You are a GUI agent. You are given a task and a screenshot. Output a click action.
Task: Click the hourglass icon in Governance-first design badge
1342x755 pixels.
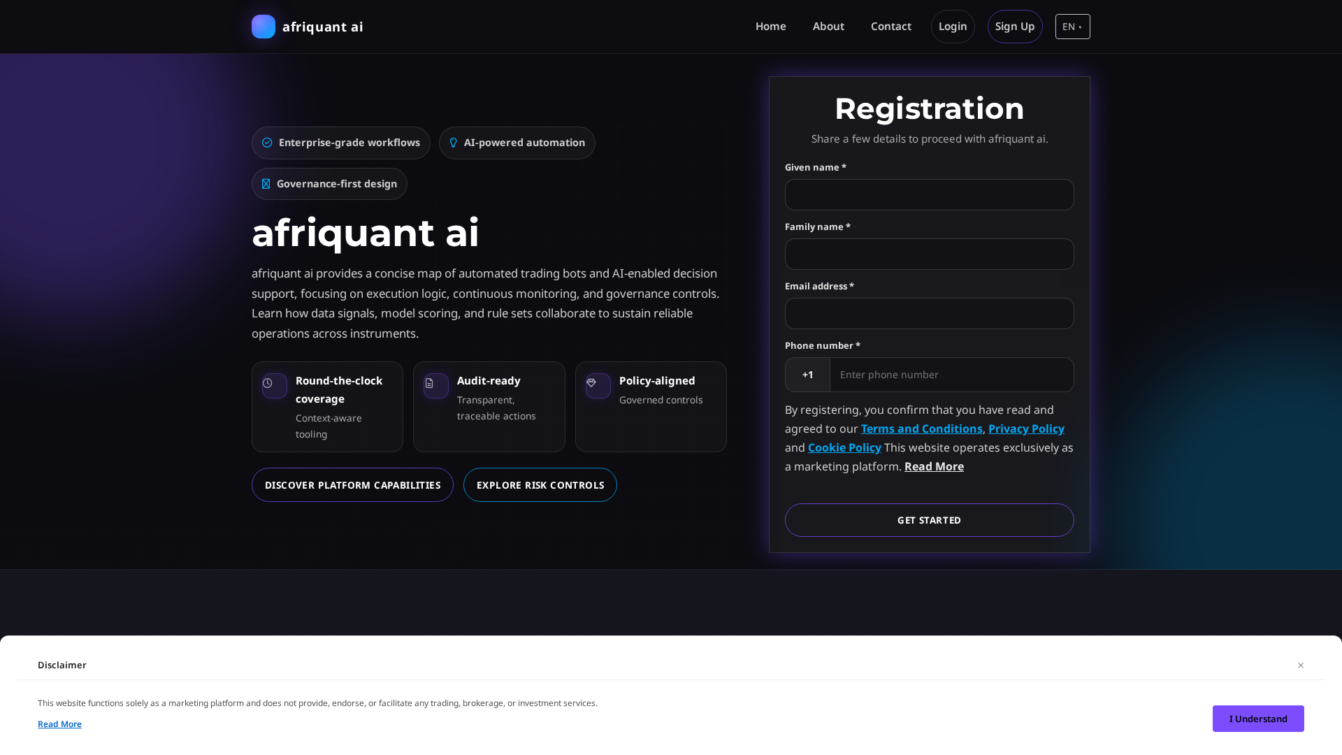click(x=266, y=184)
